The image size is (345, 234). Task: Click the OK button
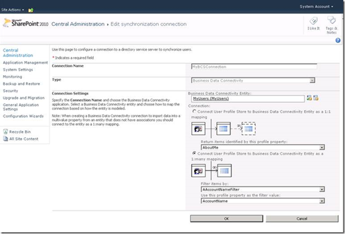click(226, 219)
